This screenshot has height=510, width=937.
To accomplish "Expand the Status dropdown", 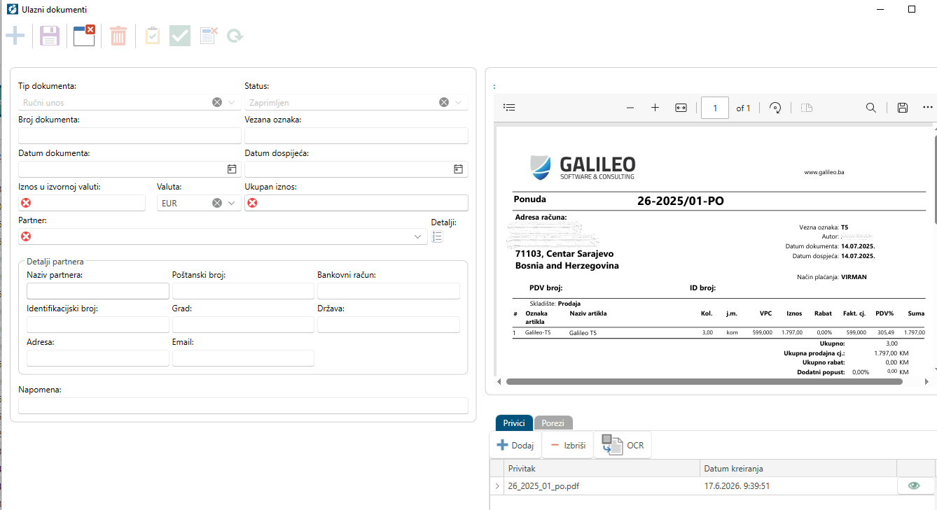I will [x=458, y=102].
